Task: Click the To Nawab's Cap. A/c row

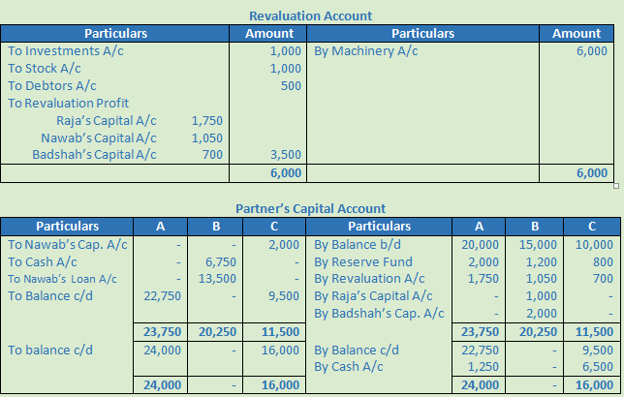Action: click(68, 245)
